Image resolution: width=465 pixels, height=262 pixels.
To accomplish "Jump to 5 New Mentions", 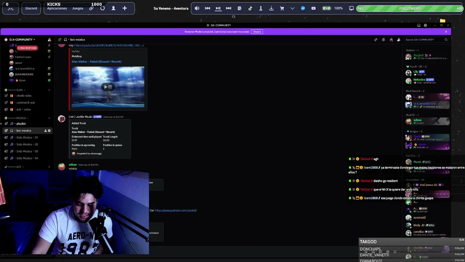I will pos(27,48).
